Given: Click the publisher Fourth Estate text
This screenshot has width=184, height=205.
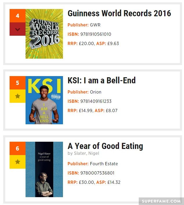Looking at the screenshot, I should [104, 164].
